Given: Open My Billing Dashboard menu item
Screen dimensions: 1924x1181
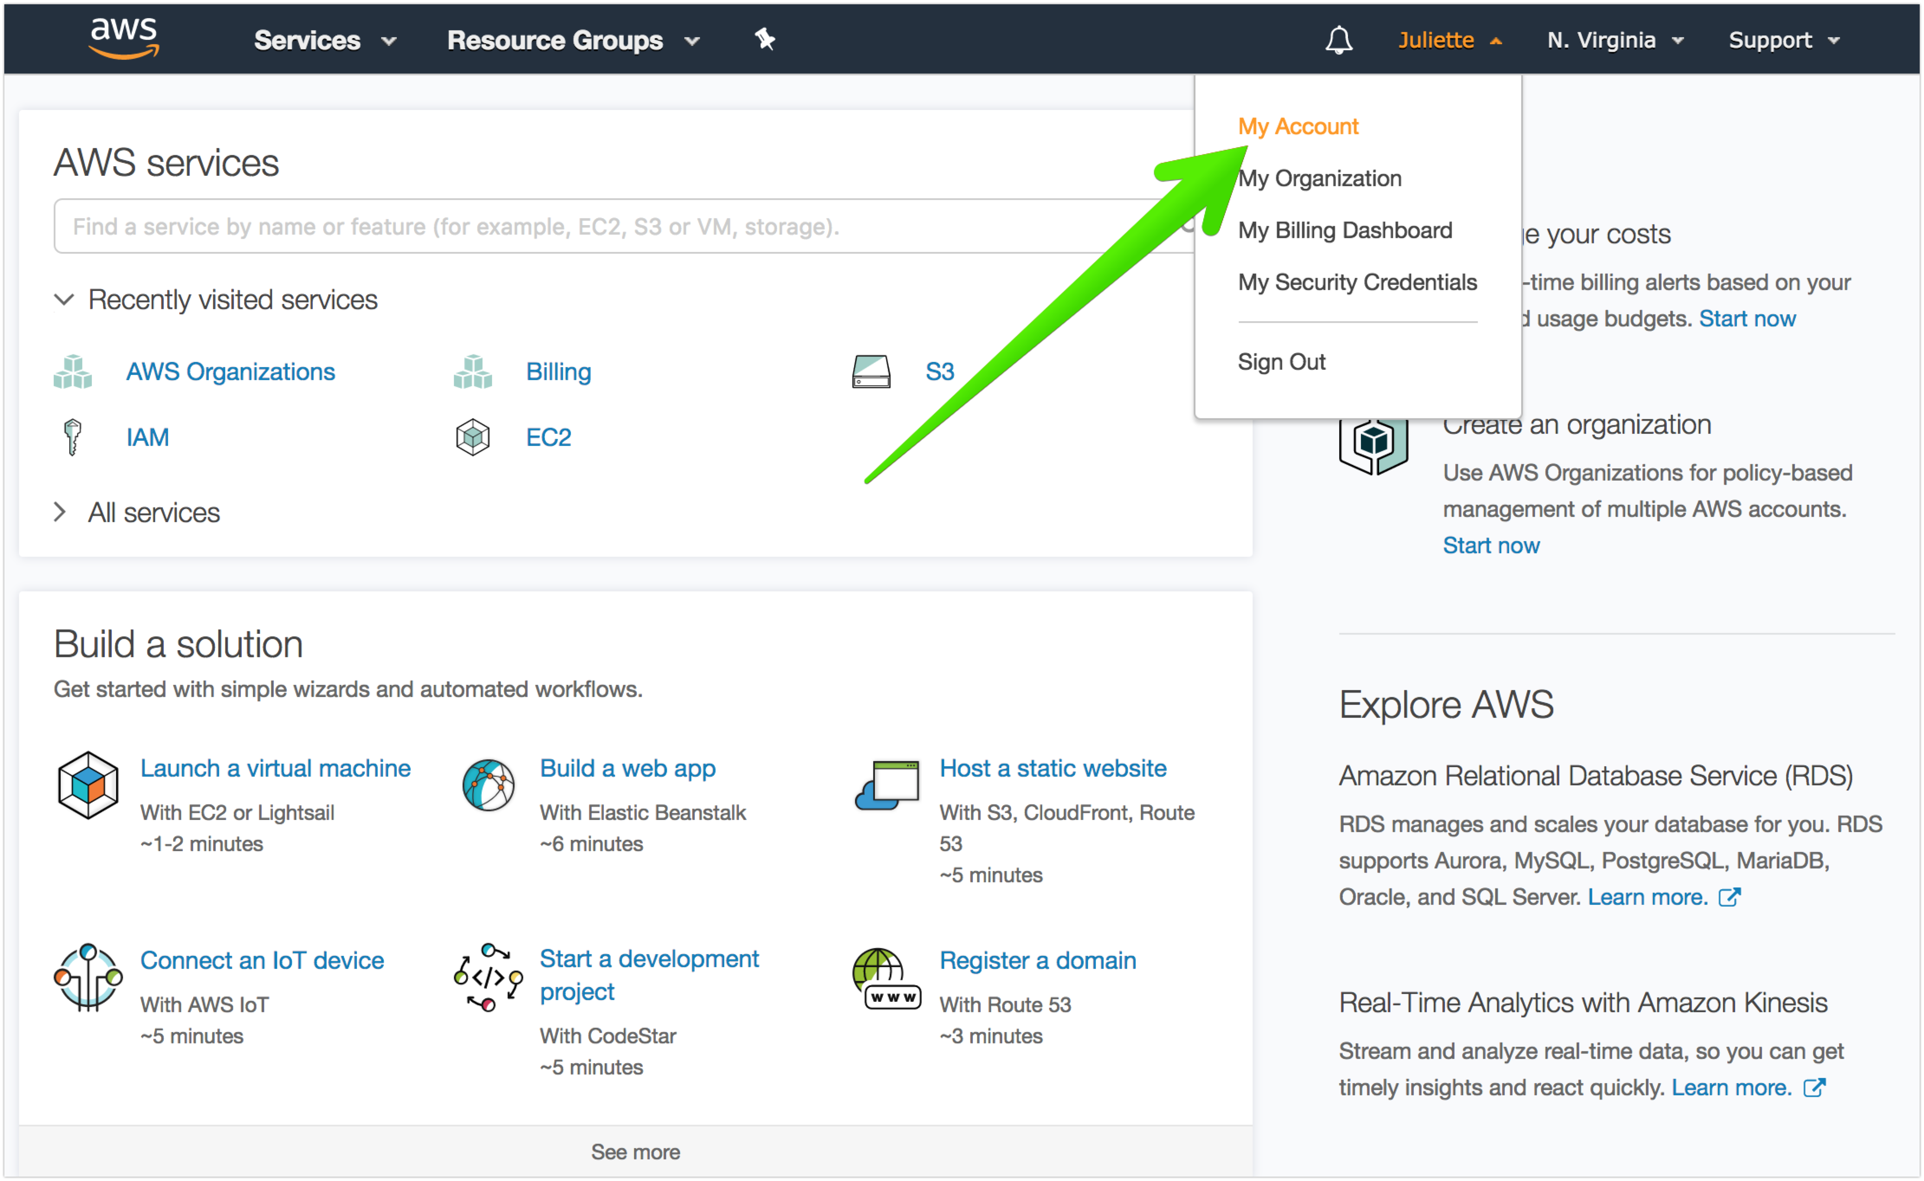Looking at the screenshot, I should (x=1345, y=230).
